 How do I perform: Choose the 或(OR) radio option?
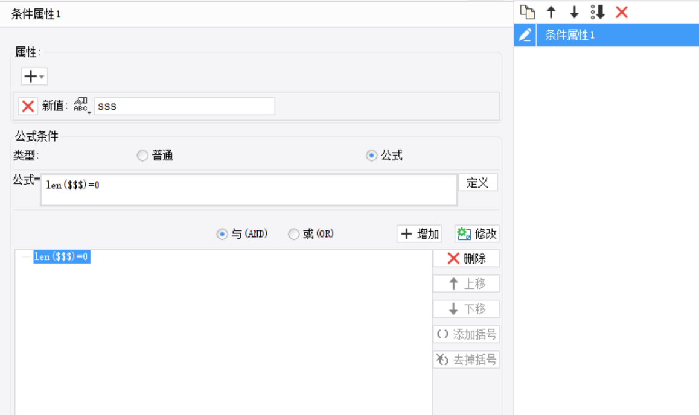point(293,234)
